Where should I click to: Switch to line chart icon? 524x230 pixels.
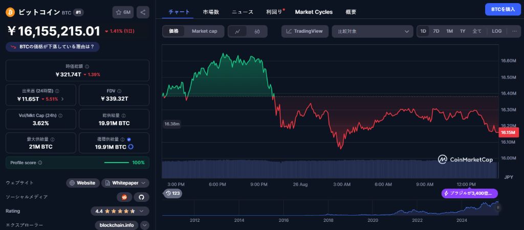click(x=237, y=31)
